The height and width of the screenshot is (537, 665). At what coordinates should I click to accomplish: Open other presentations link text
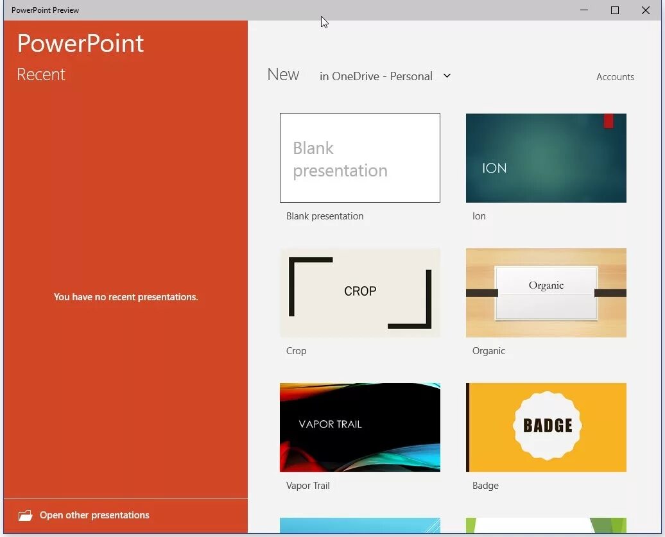click(94, 515)
